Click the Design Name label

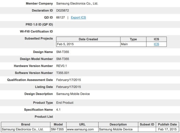click(43, 52)
